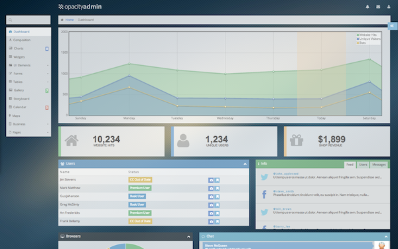Click camera icon for Mark Matthew

pyautogui.click(x=211, y=189)
